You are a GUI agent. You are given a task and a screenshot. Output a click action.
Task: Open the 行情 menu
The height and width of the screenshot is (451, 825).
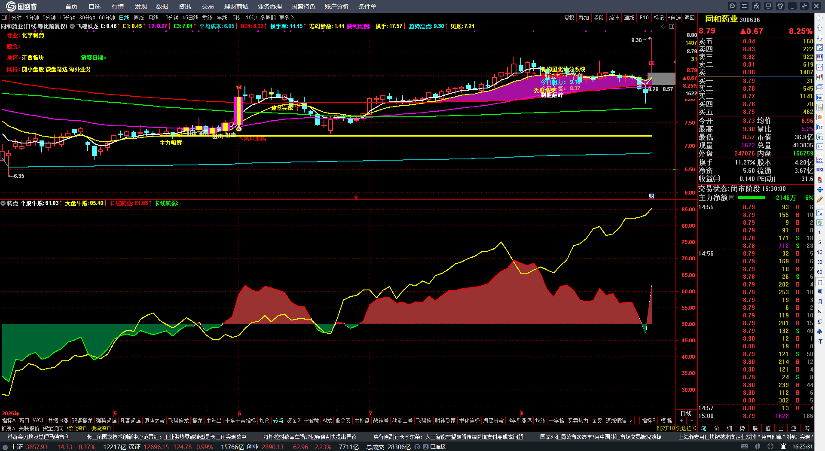tap(117, 6)
